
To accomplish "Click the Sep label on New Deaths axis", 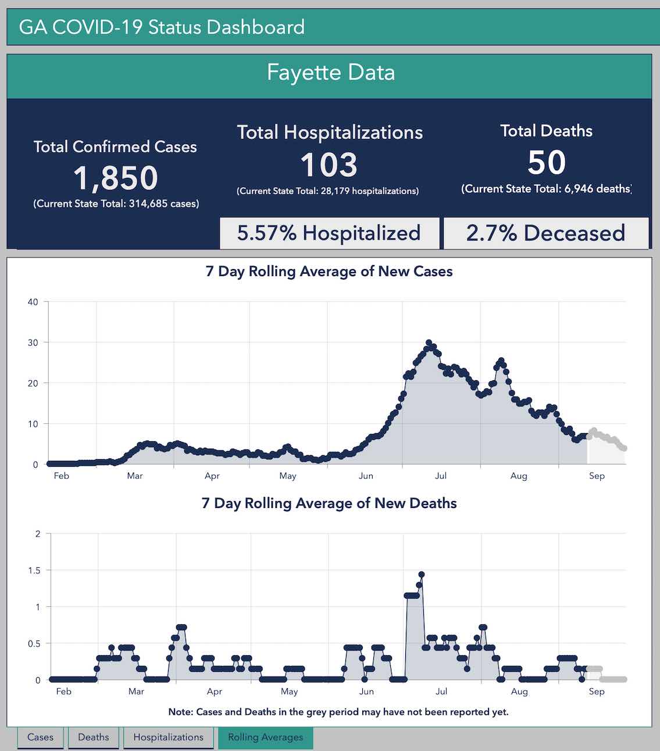I will (x=597, y=691).
